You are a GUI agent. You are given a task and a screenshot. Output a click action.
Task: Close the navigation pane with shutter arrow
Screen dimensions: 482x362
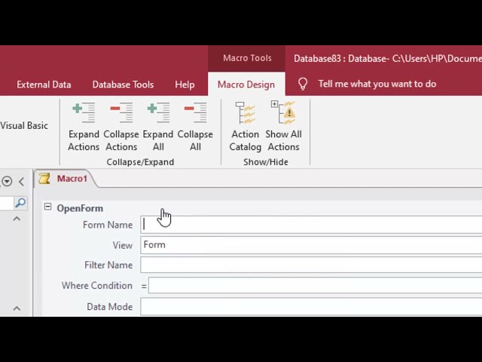tap(22, 181)
